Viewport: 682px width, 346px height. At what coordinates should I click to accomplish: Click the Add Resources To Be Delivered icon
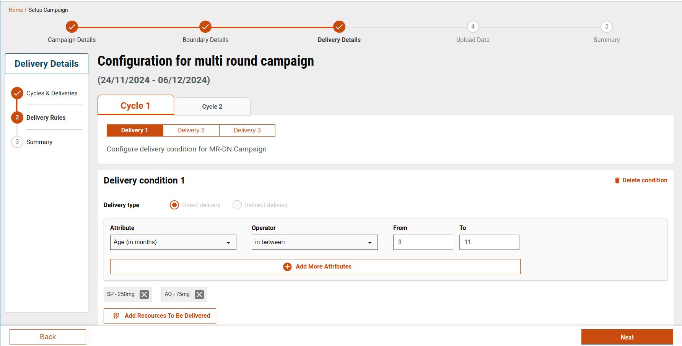[116, 316]
